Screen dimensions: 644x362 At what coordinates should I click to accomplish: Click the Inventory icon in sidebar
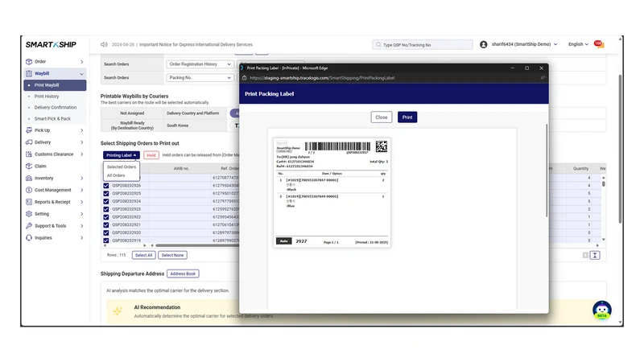(x=29, y=178)
